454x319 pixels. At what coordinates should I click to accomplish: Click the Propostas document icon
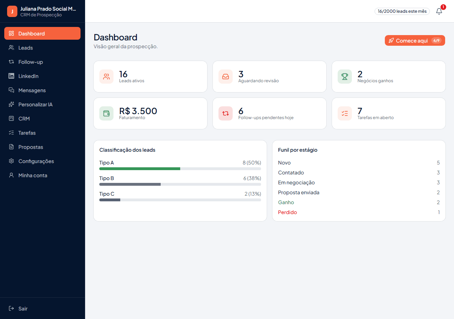point(11,147)
